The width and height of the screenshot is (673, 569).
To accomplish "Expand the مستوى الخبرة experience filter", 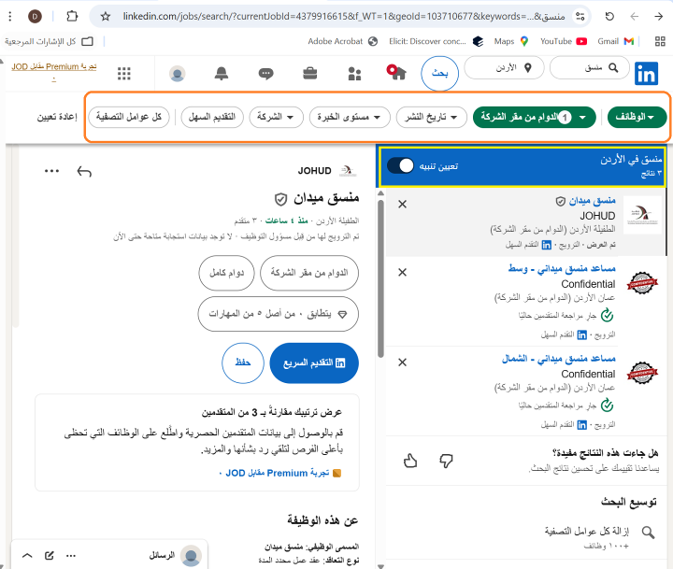I will click(x=350, y=117).
